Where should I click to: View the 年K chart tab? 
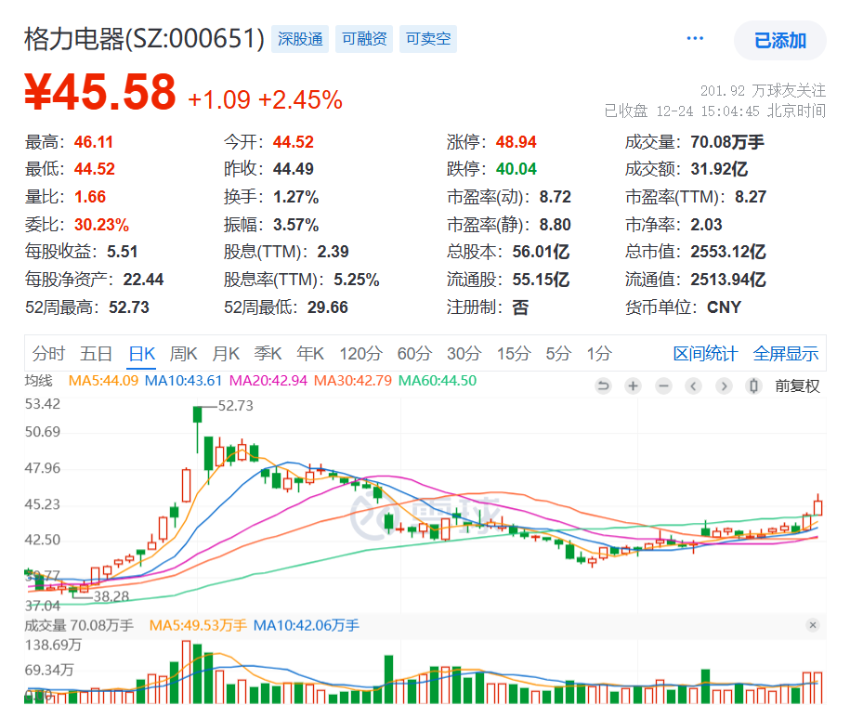310,354
